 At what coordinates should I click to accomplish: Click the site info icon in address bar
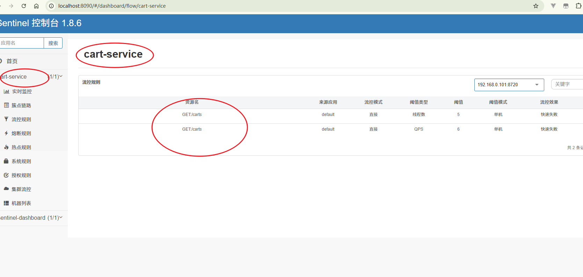pos(51,6)
